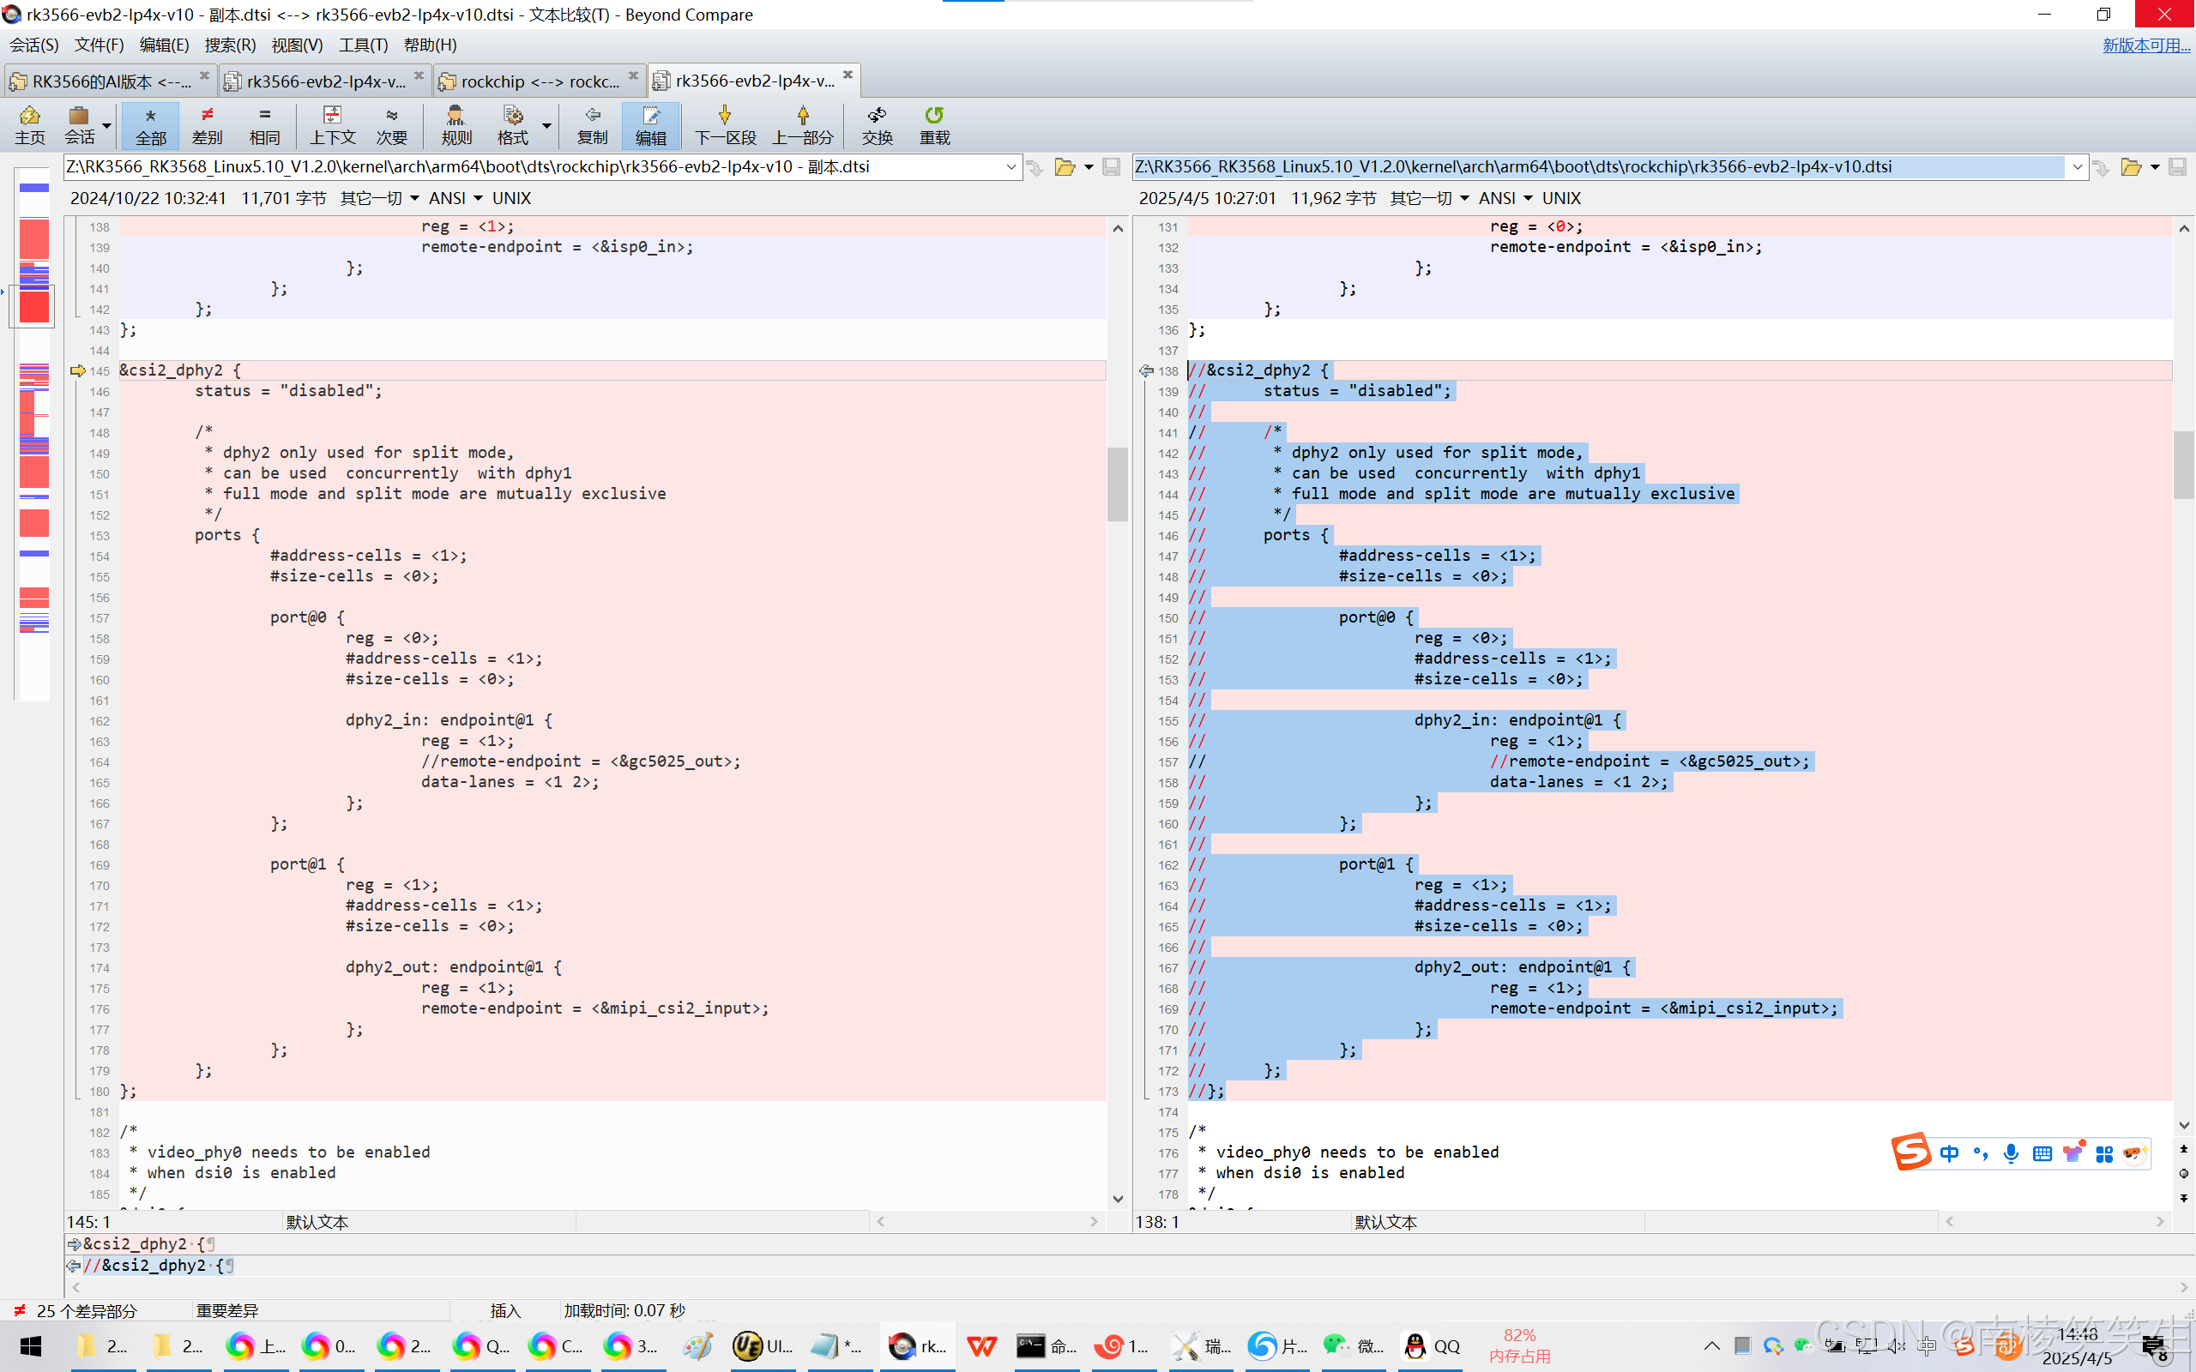Screen dimensions: 2196x1372
Task: Toggle 差别 differences-only display filter
Action: [x=207, y=124]
